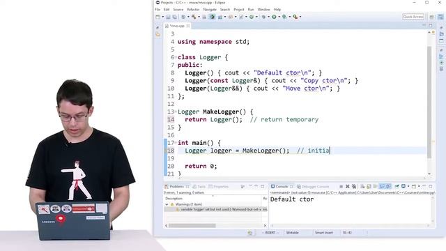Open dropdown arrow next to Build hammer

(x=199, y=17)
